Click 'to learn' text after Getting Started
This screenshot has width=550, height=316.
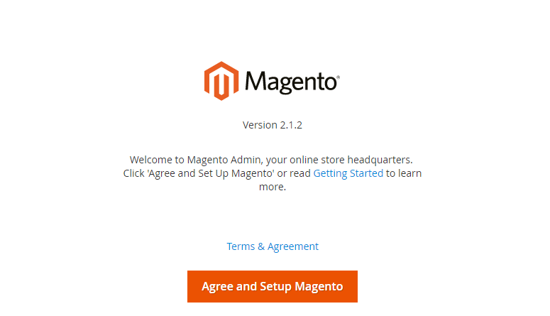click(404, 173)
